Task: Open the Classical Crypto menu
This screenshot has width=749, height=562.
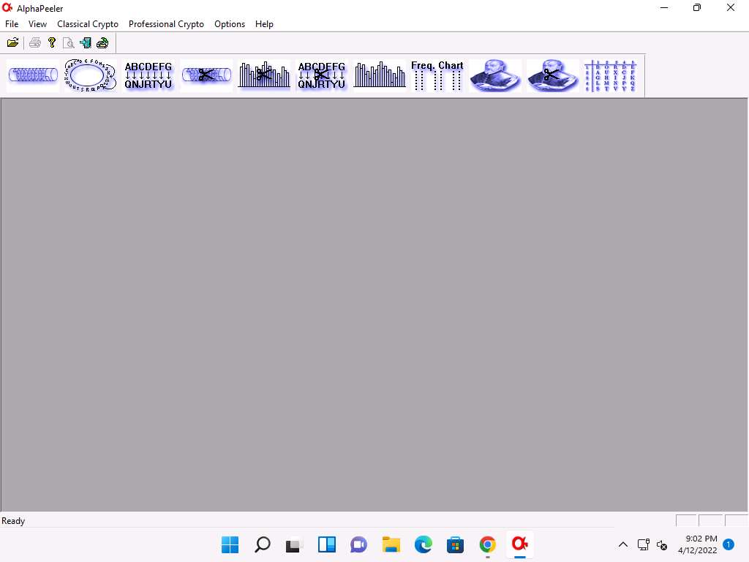Action: 88,24
